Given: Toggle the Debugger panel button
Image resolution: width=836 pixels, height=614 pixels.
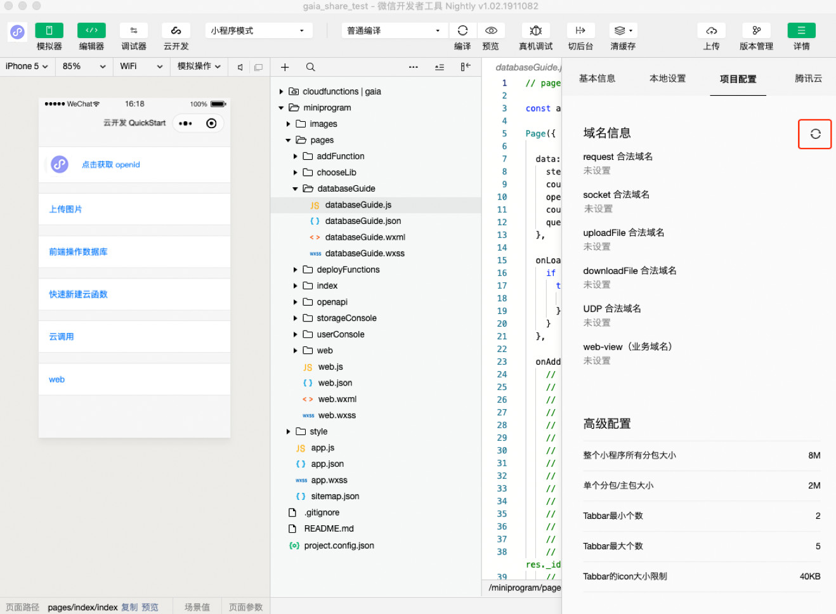Looking at the screenshot, I should point(134,30).
